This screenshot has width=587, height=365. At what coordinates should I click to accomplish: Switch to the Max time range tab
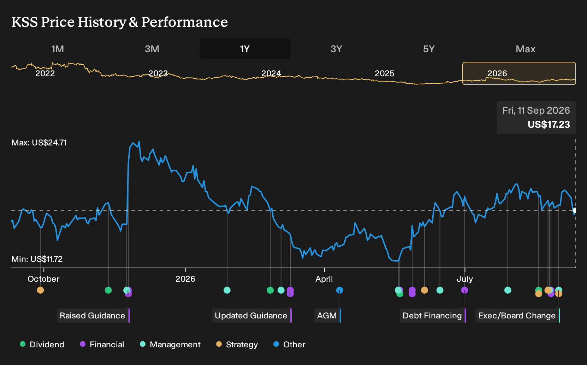pos(526,49)
